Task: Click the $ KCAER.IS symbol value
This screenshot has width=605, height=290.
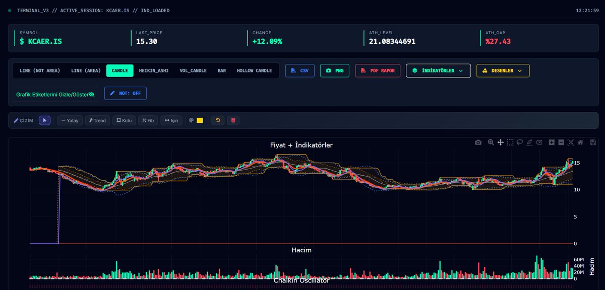Action: point(41,41)
